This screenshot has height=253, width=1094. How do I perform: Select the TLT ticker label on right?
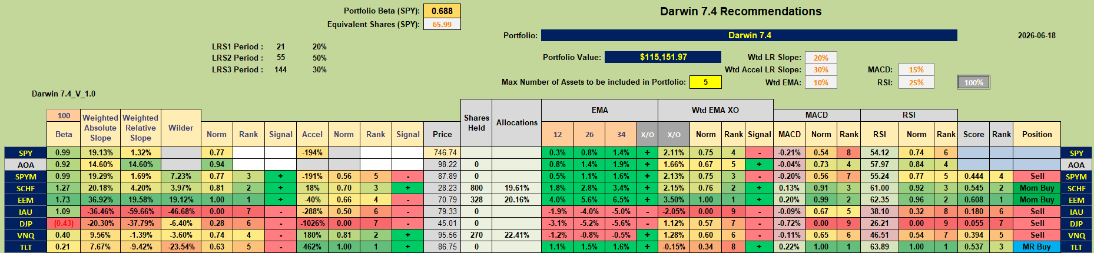1076,247
